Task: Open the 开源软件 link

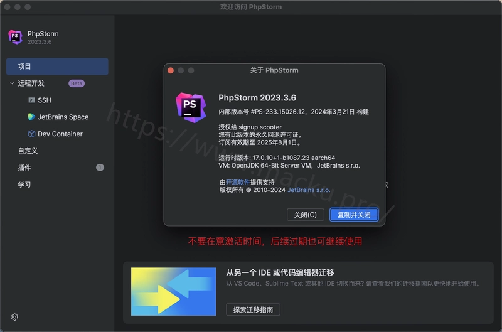Action: coord(238,182)
